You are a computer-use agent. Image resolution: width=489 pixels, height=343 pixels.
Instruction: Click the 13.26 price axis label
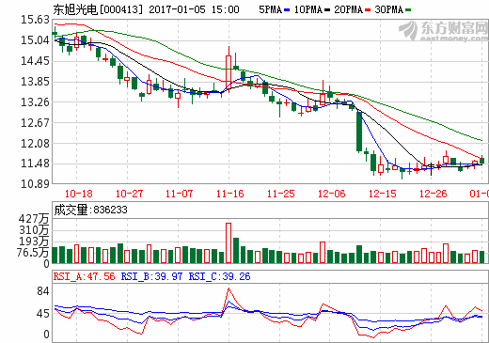[35, 102]
